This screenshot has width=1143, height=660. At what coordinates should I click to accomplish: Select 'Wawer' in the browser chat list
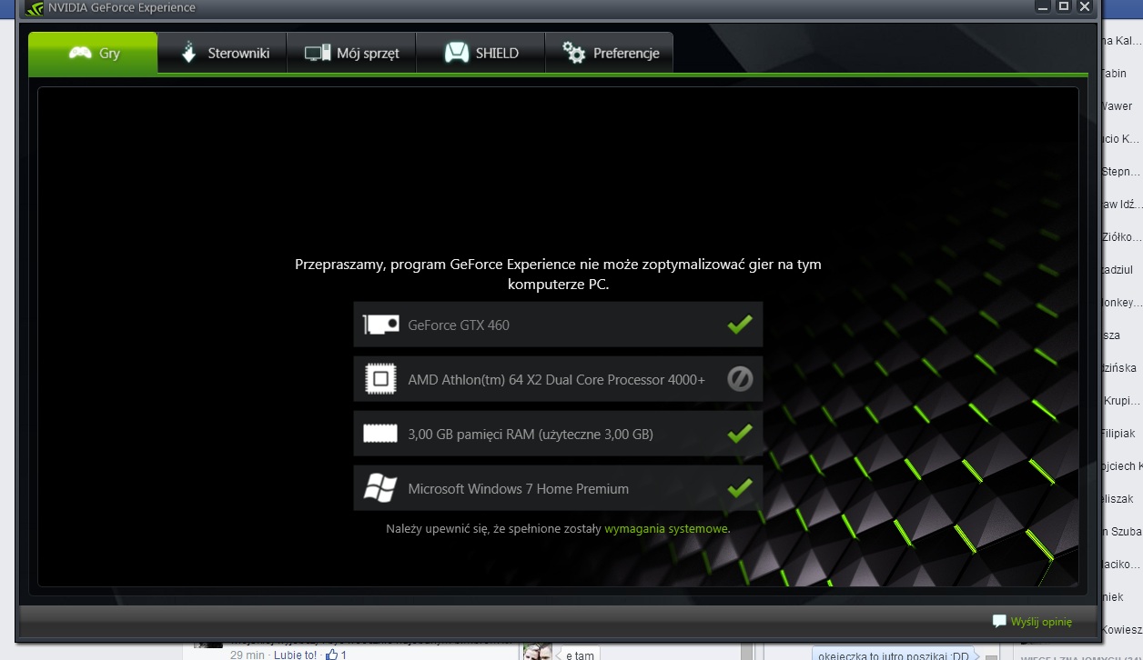coord(1118,106)
